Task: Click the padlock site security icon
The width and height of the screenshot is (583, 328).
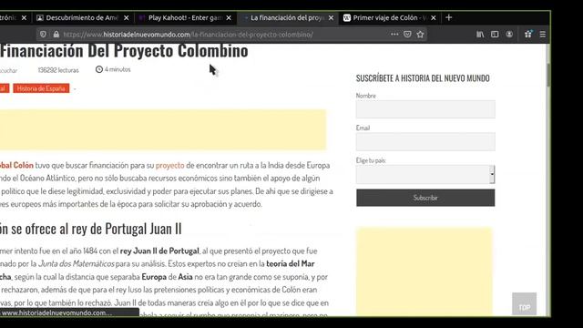Action: (56, 35)
